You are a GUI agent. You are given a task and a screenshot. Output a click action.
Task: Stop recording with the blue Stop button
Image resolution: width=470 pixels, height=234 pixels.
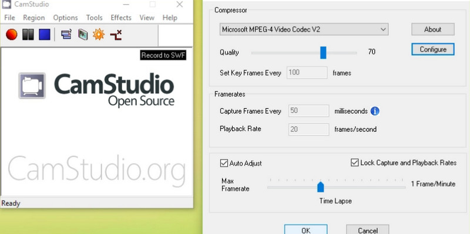(45, 35)
